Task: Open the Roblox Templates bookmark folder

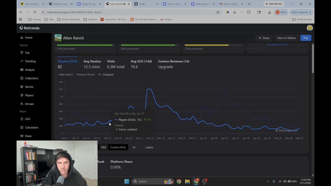Action: click(69, 19)
